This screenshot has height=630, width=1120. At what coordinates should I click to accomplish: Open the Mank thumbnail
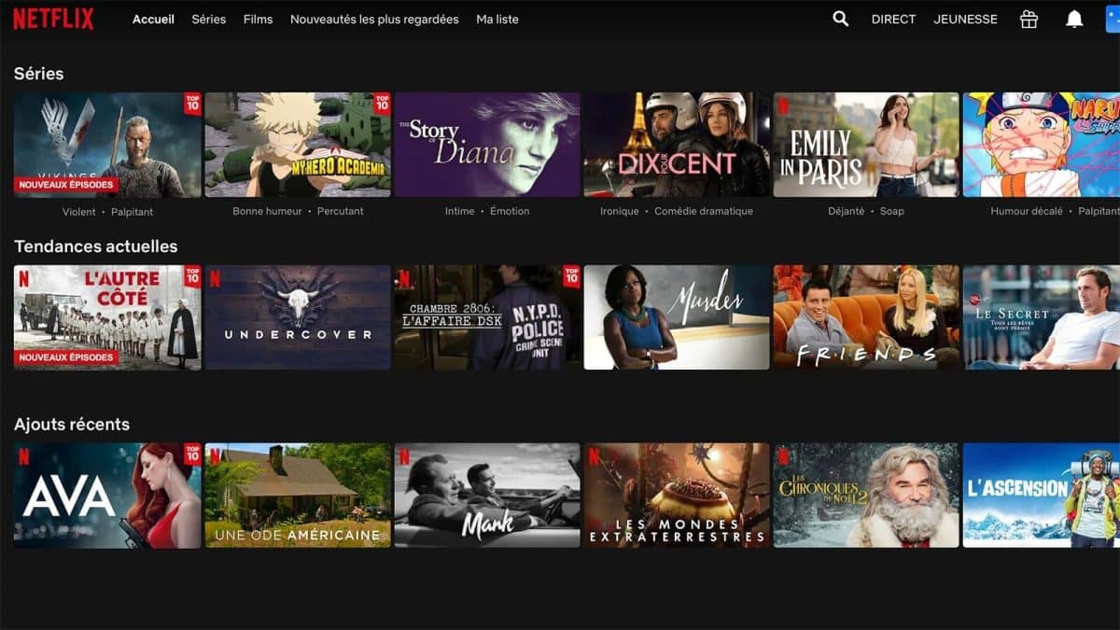click(x=487, y=496)
